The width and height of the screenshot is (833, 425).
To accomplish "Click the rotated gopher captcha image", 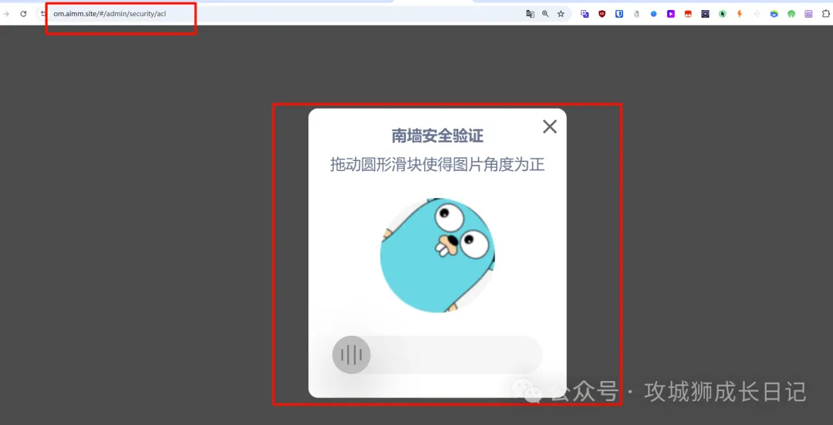I will coord(437,255).
